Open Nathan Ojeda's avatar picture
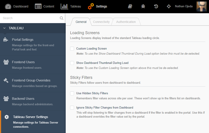 pyautogui.click(x=202, y=6)
